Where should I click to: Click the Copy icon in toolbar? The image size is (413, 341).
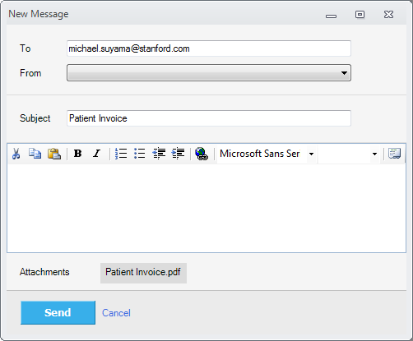(x=35, y=154)
